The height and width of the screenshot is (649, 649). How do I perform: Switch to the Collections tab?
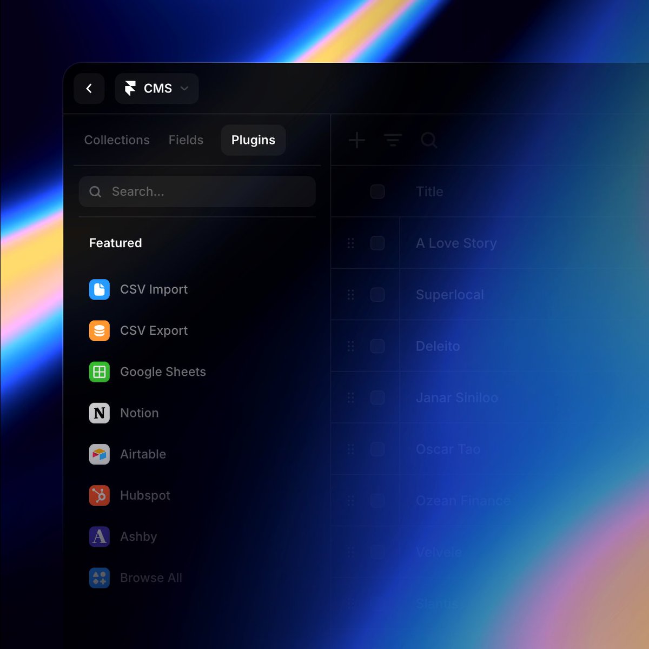coord(117,140)
